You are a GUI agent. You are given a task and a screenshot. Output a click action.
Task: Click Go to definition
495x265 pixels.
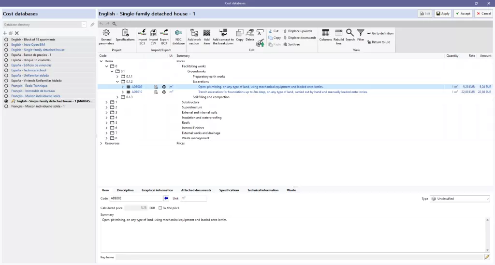coord(380,33)
